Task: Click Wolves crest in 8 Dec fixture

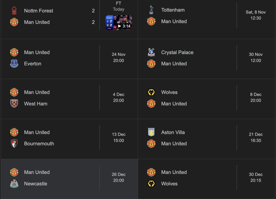Action: pyautogui.click(x=151, y=92)
